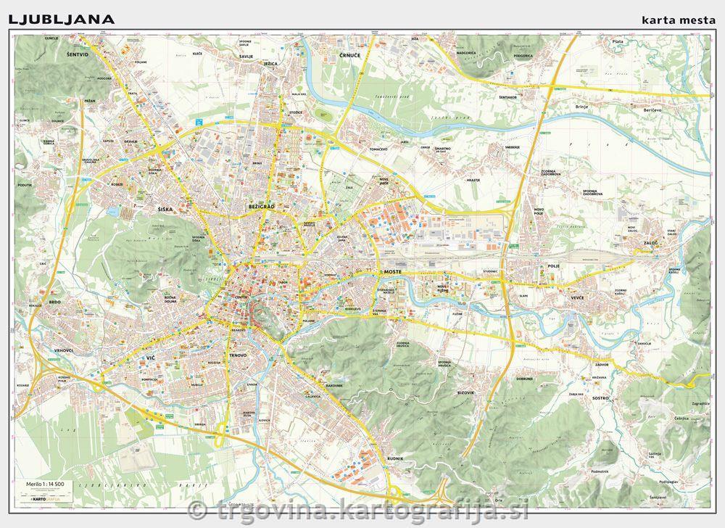Click the Podlipoglav village label
Screen dimensions: 725x528
coord(668,482)
